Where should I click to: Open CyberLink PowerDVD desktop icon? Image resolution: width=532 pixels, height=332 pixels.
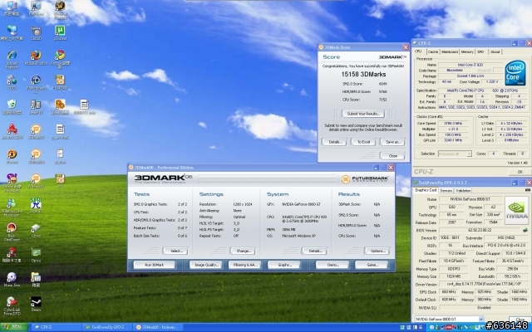[12, 306]
